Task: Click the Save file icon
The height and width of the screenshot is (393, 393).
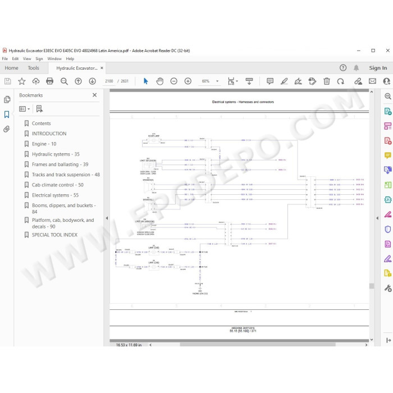Action: click(8, 81)
